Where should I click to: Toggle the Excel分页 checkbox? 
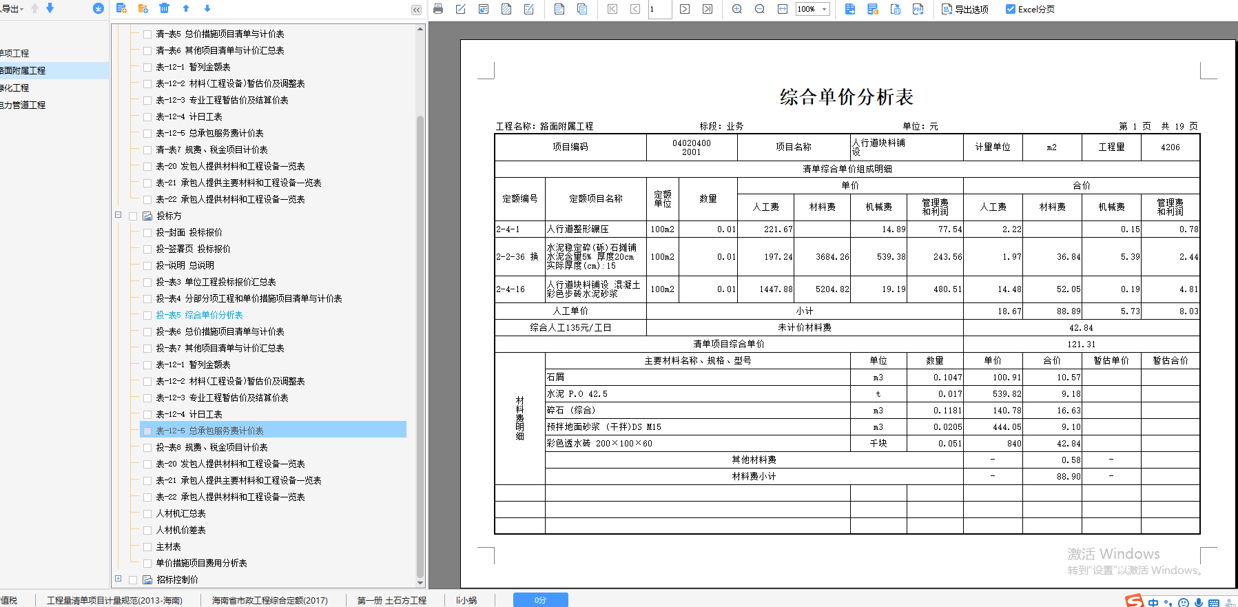coord(1011,9)
